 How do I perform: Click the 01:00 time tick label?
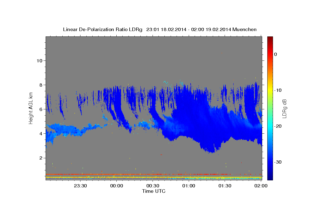pos(189,186)
